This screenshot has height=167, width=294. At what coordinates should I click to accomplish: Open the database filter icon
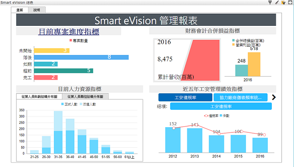284,2
